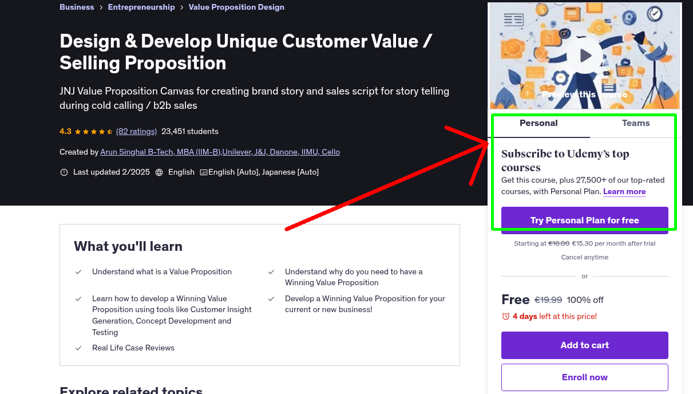Click the globe language icon
The width and height of the screenshot is (693, 394).
[x=159, y=172]
